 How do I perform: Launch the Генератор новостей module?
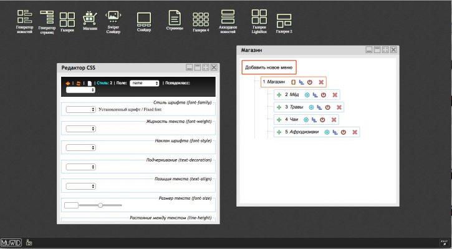(x=24, y=22)
